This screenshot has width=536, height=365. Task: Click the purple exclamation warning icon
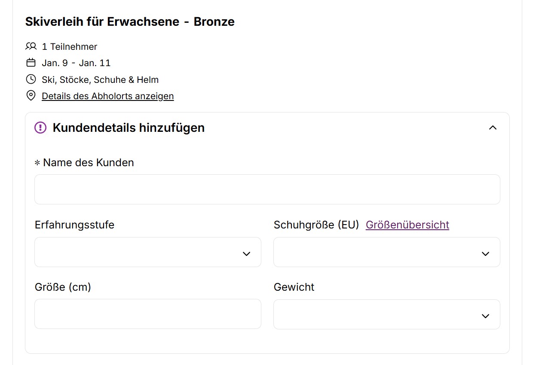click(x=40, y=128)
